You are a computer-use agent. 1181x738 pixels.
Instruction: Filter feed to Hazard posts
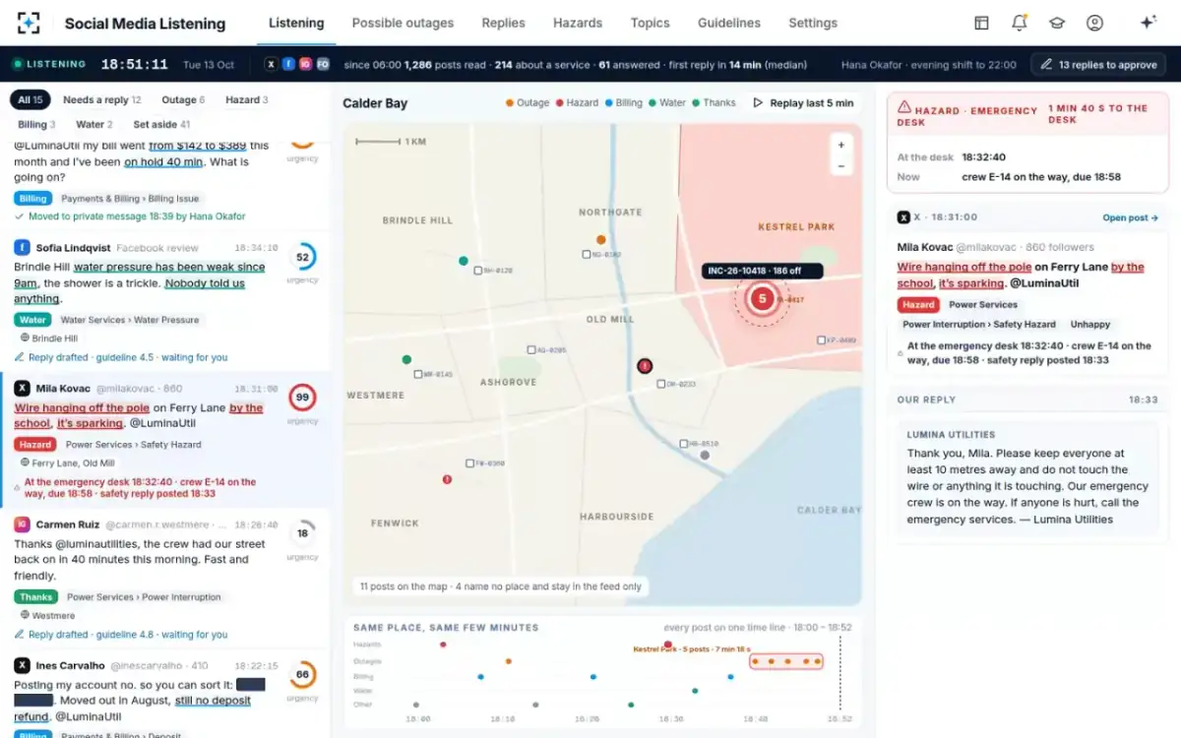pyautogui.click(x=247, y=99)
